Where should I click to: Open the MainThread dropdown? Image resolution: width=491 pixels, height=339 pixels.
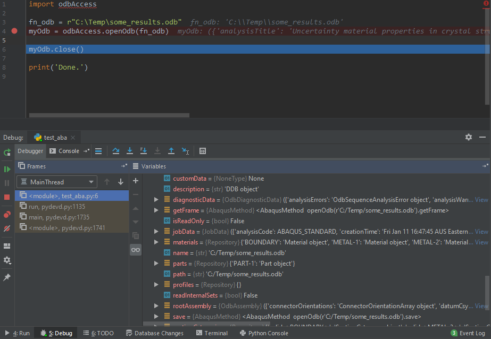click(56, 182)
